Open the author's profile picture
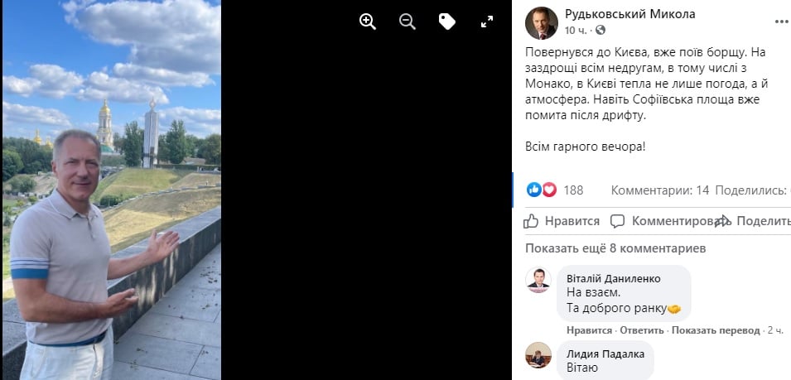Image resolution: width=791 pixels, height=380 pixels. click(x=542, y=23)
